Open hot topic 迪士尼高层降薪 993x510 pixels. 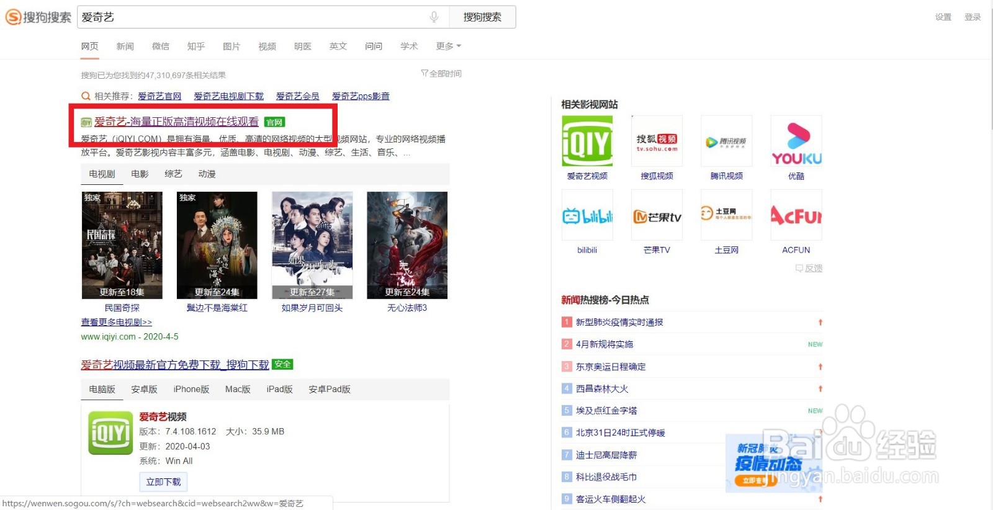click(606, 455)
